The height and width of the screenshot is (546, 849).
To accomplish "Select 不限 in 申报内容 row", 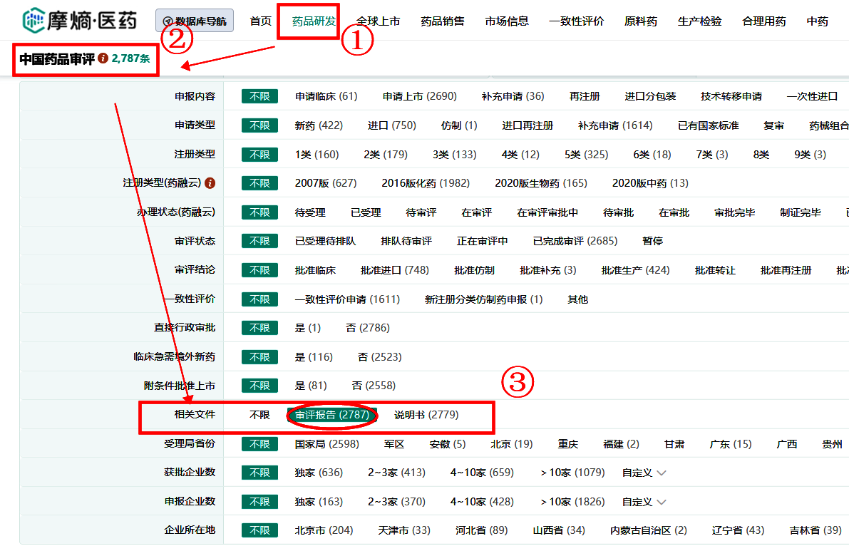I will [260, 96].
